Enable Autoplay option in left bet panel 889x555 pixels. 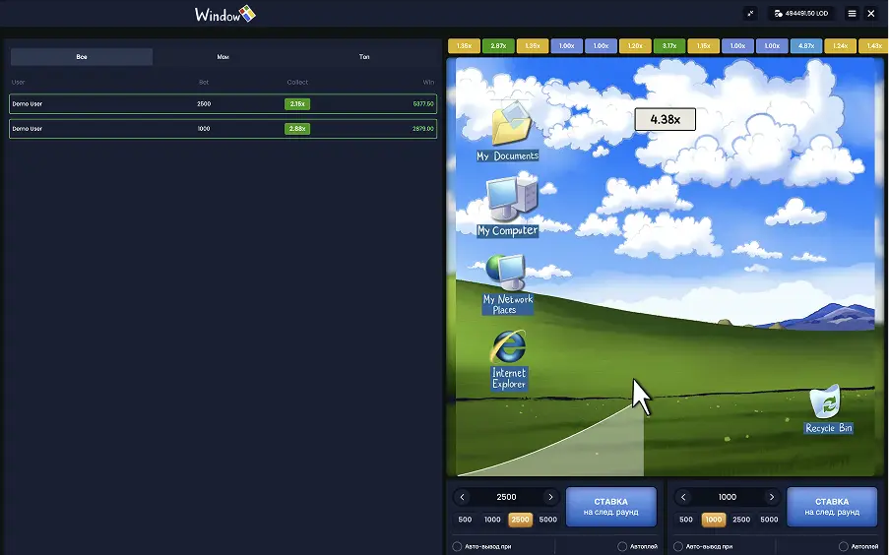[x=622, y=546]
